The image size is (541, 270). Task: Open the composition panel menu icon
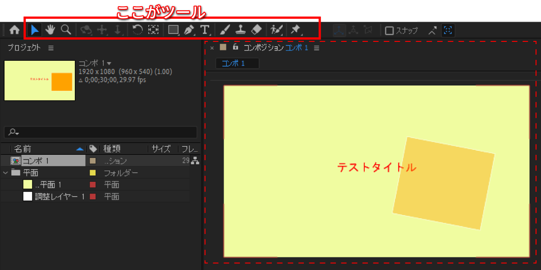[316, 48]
